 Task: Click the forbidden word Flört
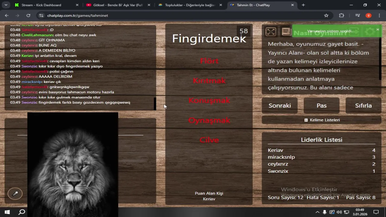pyautogui.click(x=209, y=61)
